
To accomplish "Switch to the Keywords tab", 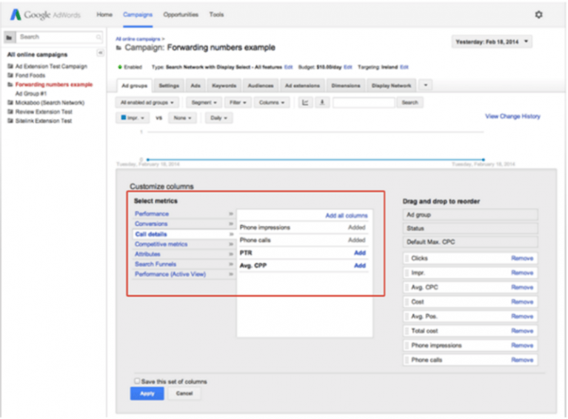I will (x=224, y=85).
